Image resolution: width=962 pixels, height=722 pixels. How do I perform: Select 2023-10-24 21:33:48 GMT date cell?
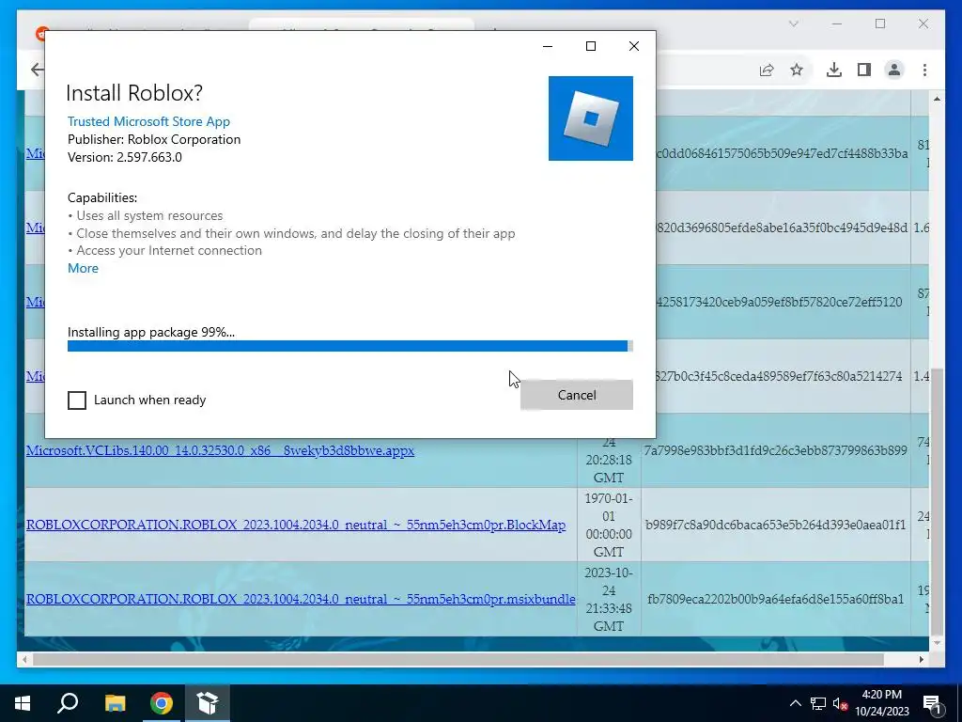click(609, 599)
